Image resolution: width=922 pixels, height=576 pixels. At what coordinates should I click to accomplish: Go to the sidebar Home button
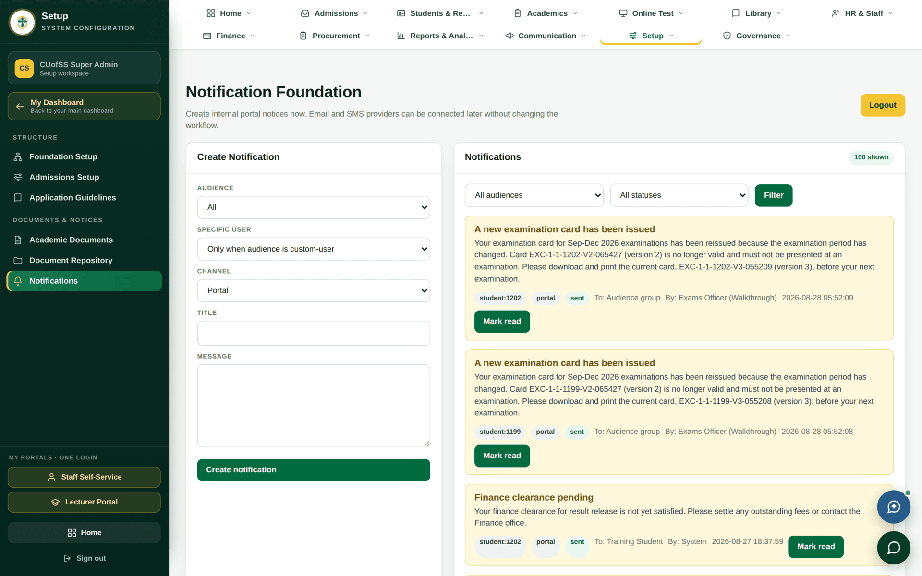(84, 533)
